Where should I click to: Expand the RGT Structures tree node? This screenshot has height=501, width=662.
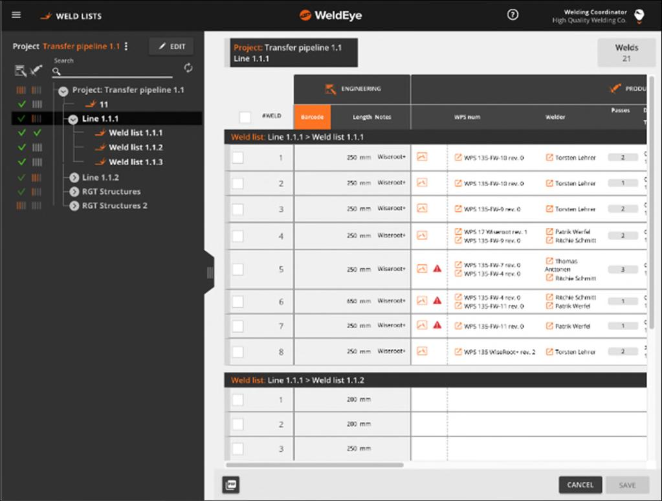(74, 192)
